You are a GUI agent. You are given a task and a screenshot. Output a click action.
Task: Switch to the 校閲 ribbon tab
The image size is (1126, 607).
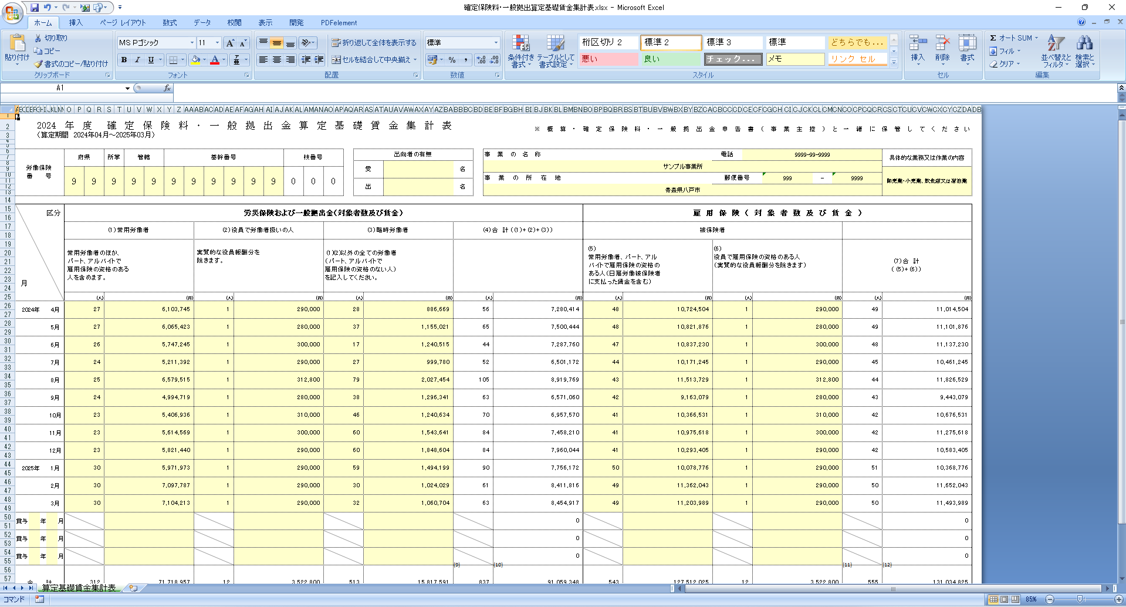coord(234,23)
